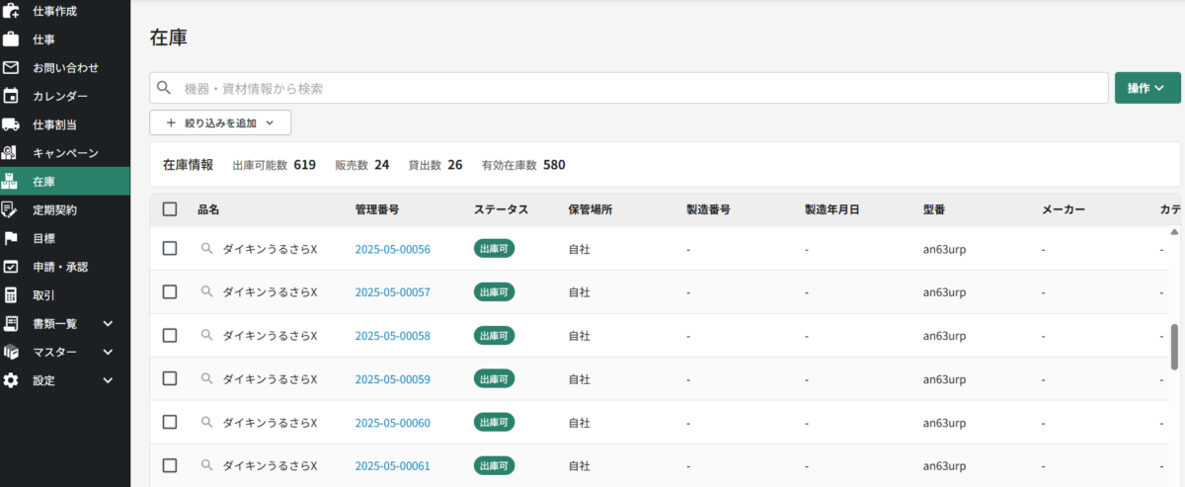Go to 定期契約 in the sidebar

(54, 210)
